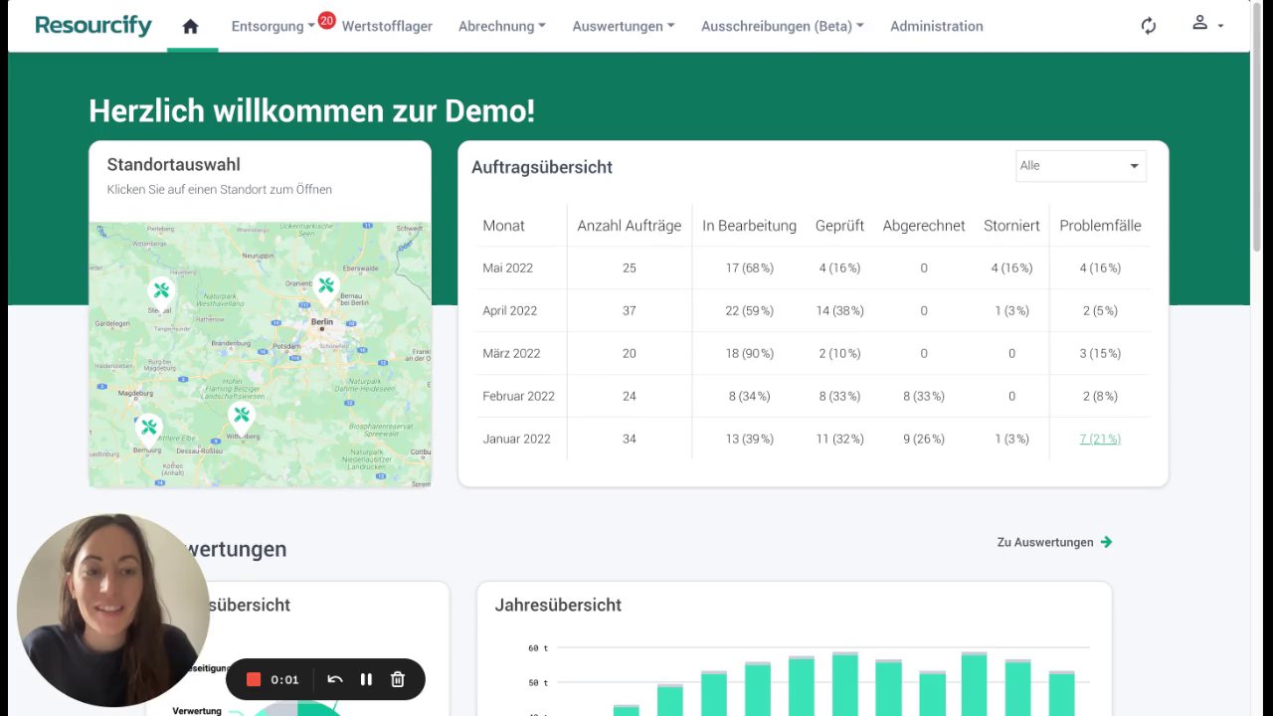Open the Alle filter dropdown

click(1080, 166)
